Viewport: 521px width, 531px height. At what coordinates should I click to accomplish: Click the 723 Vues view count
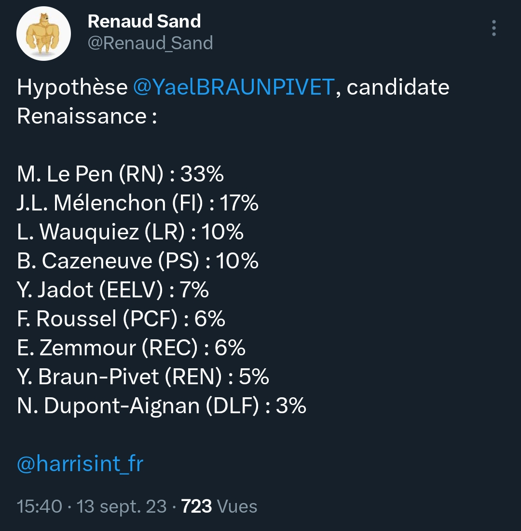[219, 506]
